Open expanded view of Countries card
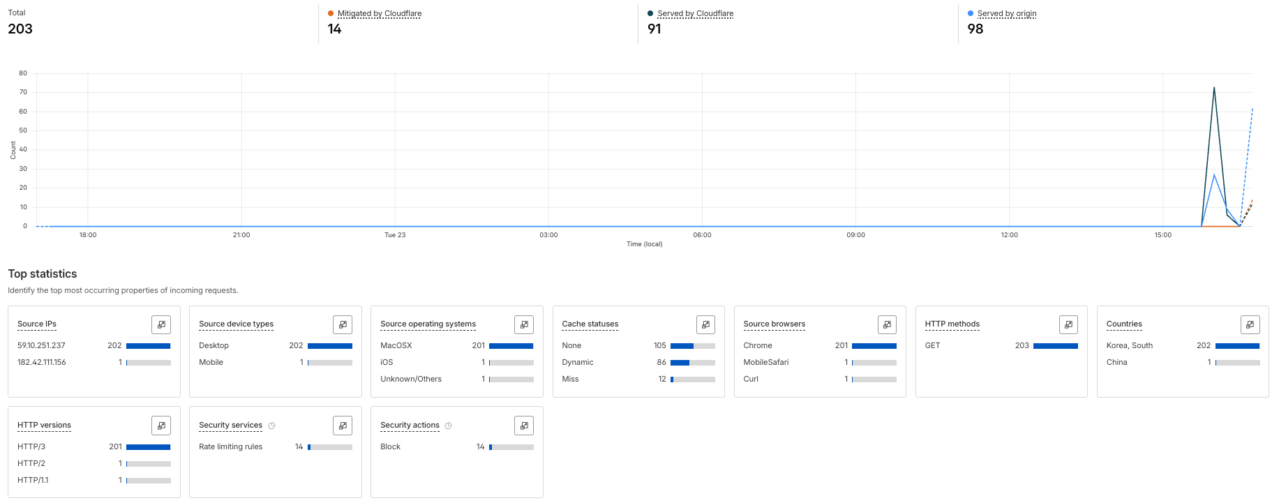The height and width of the screenshot is (503, 1279). coord(1250,324)
